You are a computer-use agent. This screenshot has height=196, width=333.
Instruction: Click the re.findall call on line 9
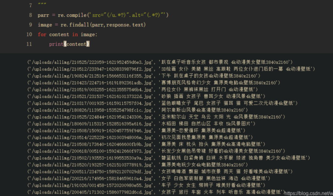coord(103,25)
